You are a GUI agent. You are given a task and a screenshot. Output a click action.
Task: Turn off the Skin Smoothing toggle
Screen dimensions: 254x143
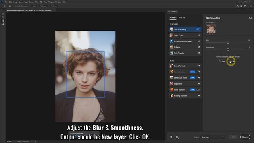(x=198, y=29)
